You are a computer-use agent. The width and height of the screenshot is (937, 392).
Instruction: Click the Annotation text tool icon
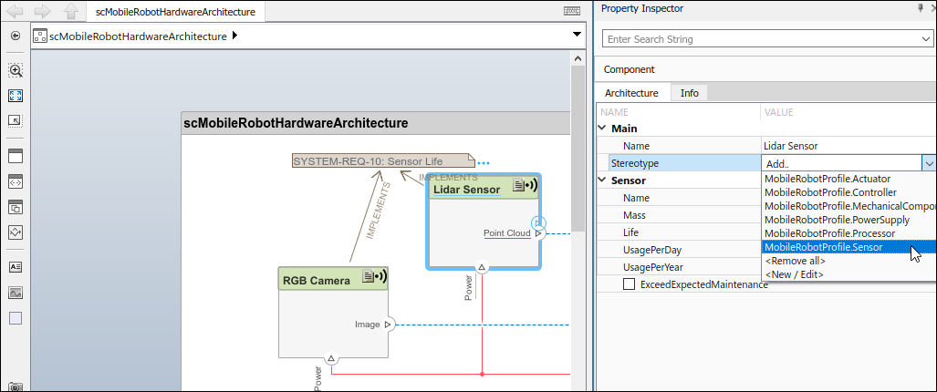16,267
